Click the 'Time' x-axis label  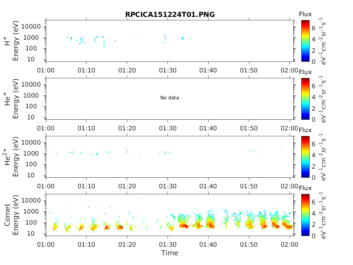tap(170, 253)
